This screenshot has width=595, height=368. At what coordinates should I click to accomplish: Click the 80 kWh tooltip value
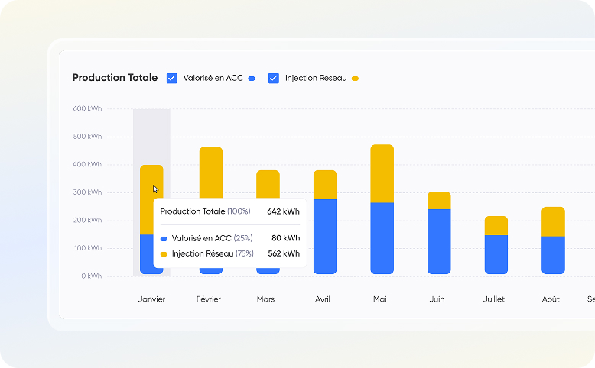pos(286,238)
